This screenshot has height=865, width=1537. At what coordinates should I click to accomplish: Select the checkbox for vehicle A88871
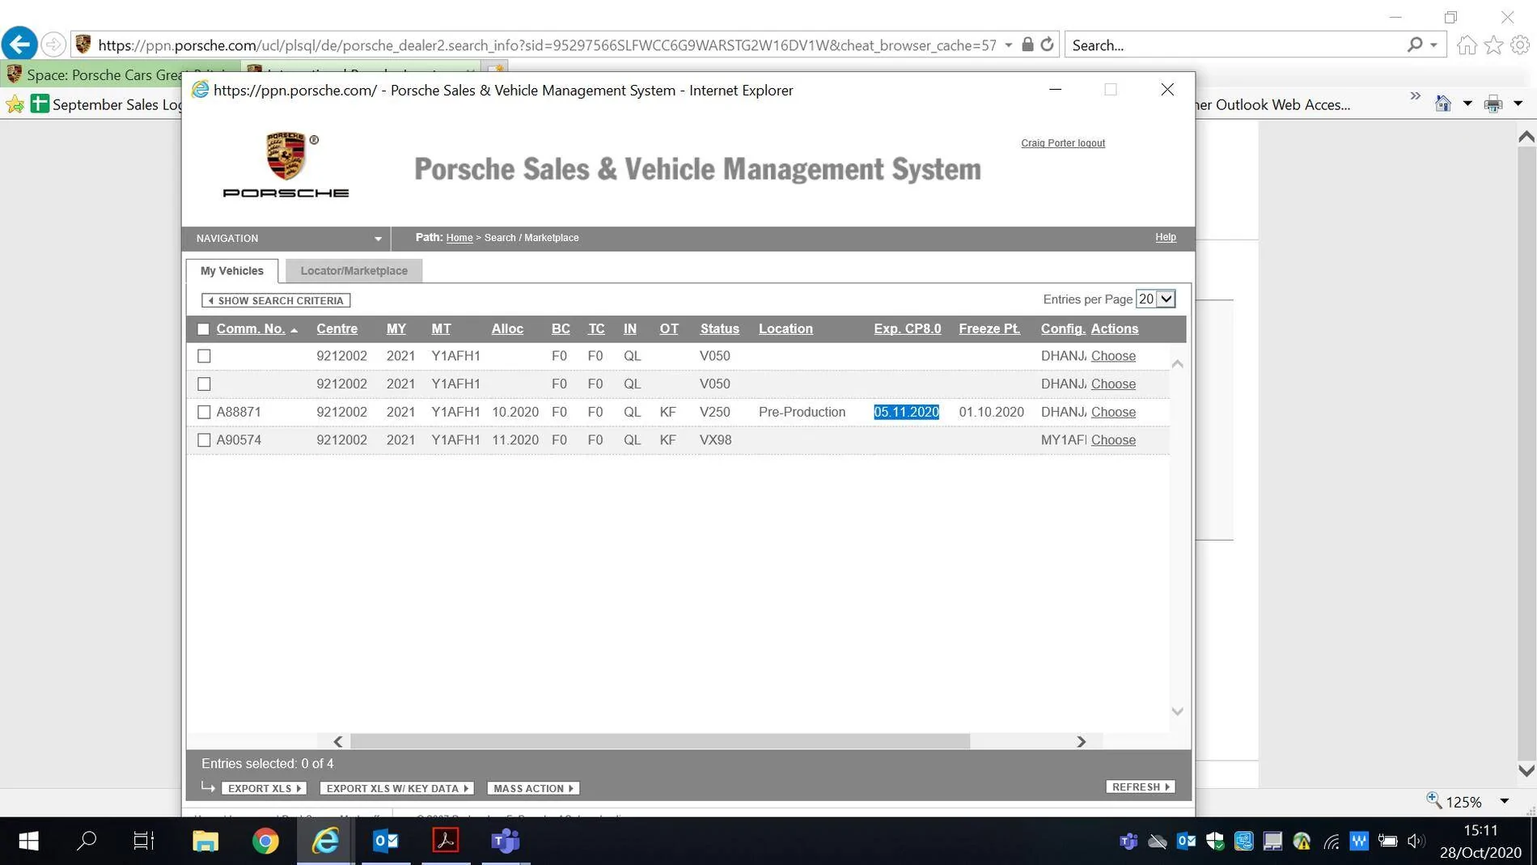pyautogui.click(x=204, y=413)
